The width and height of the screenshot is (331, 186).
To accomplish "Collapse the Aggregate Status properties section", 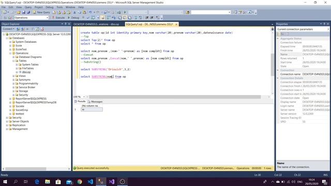I will point(278,39).
